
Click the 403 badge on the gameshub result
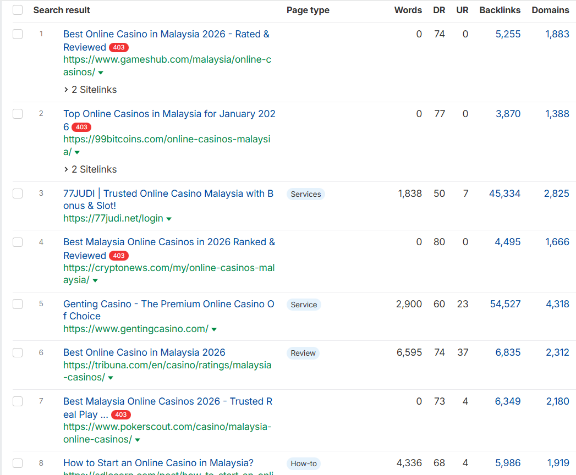point(119,47)
